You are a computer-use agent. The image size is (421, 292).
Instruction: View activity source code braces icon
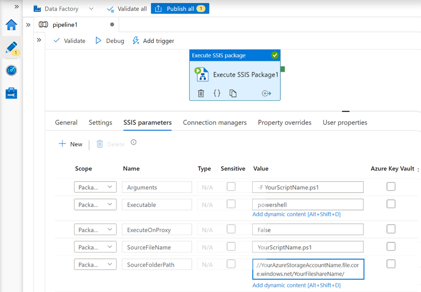pos(217,93)
